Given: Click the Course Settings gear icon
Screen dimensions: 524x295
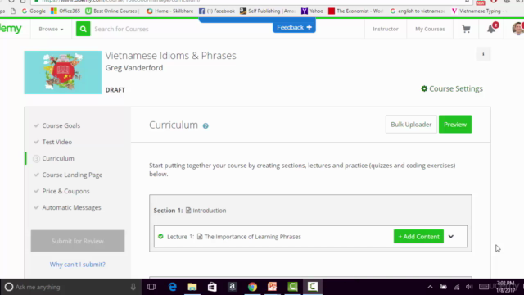Looking at the screenshot, I should point(424,88).
